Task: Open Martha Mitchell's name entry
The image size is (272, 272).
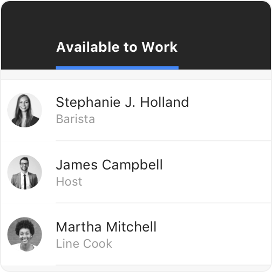Action: tap(106, 227)
